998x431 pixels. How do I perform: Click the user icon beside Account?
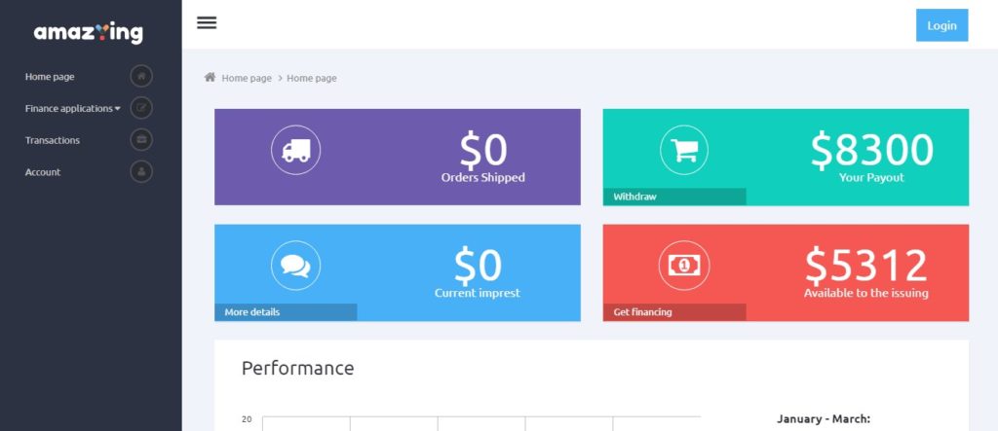coord(141,171)
